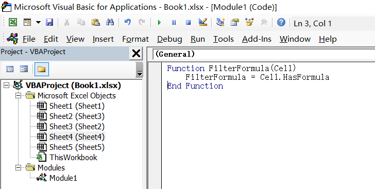This screenshot has width=375, height=189.
Task: Collapse the Modules folder
Action: (18, 168)
